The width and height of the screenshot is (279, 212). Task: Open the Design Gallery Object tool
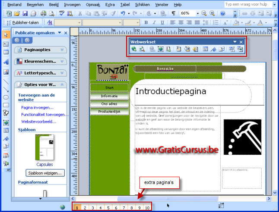pos(6,156)
